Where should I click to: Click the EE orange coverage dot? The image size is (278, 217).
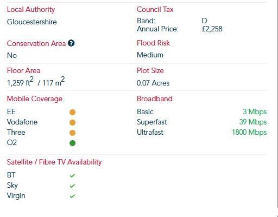click(72, 112)
